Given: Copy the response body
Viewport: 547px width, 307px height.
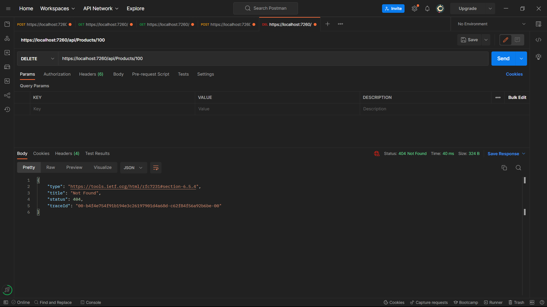Looking at the screenshot, I should [x=504, y=168].
